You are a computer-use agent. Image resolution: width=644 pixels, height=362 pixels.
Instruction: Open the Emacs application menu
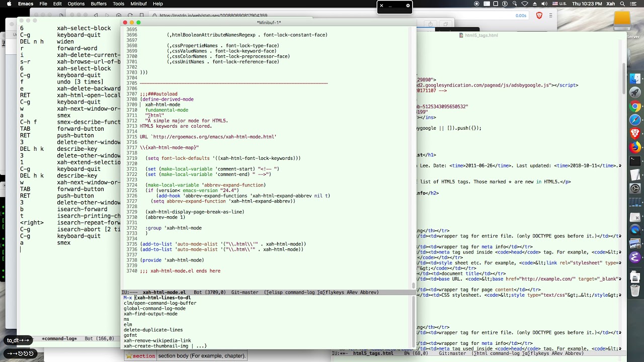coord(26,4)
